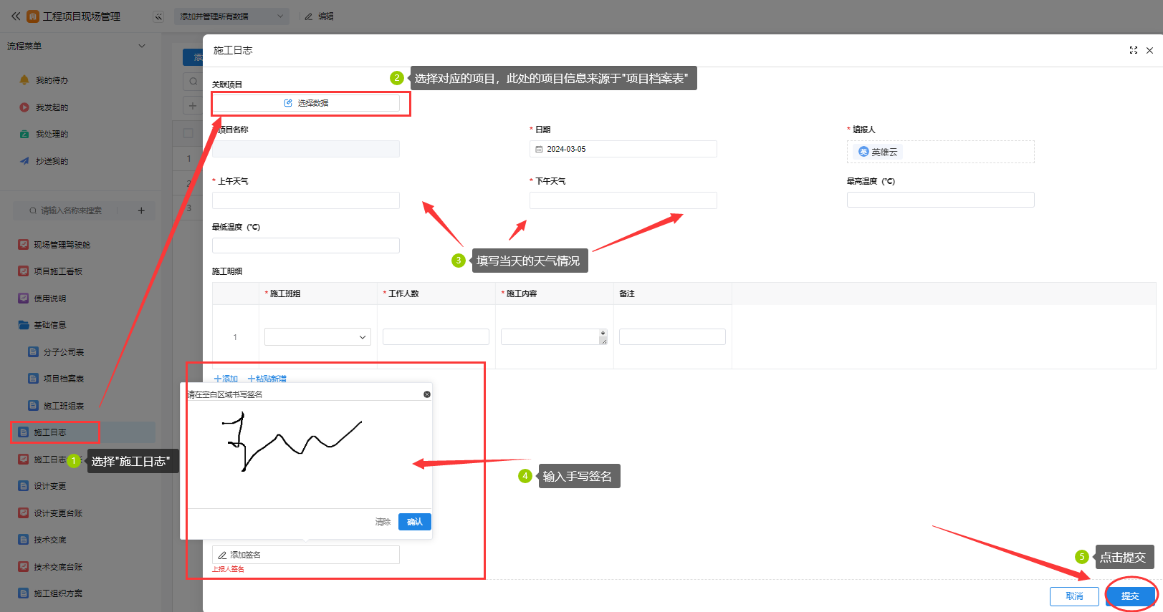
Task: Click 取消 to cancel the form
Action: 1073,596
